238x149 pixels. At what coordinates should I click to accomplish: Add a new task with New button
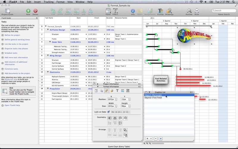pos(28,11)
